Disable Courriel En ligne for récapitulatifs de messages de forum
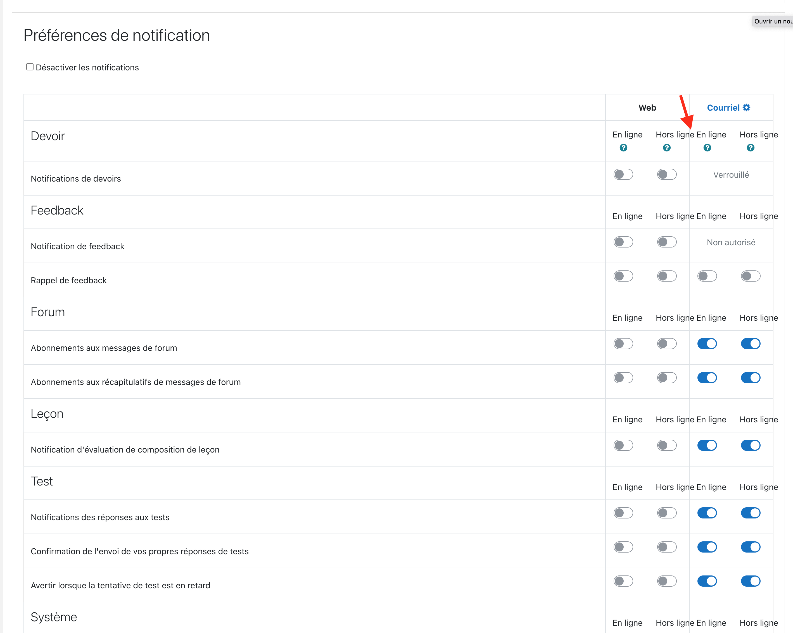 707,378
